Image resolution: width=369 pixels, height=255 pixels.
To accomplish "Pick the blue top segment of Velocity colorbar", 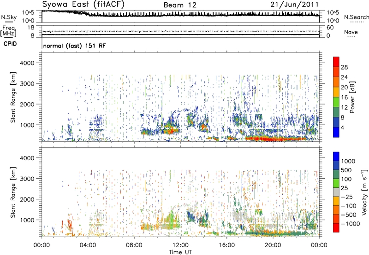I will tap(336, 156).
